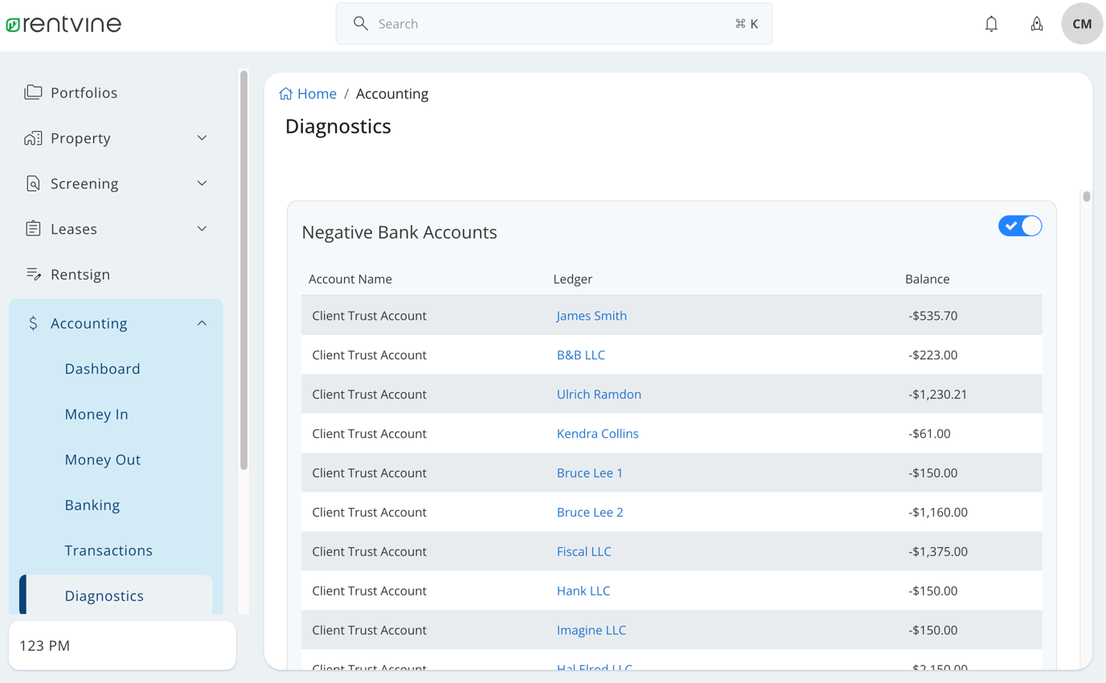Image resolution: width=1106 pixels, height=683 pixels.
Task: Click the CM profile avatar
Action: (1081, 23)
